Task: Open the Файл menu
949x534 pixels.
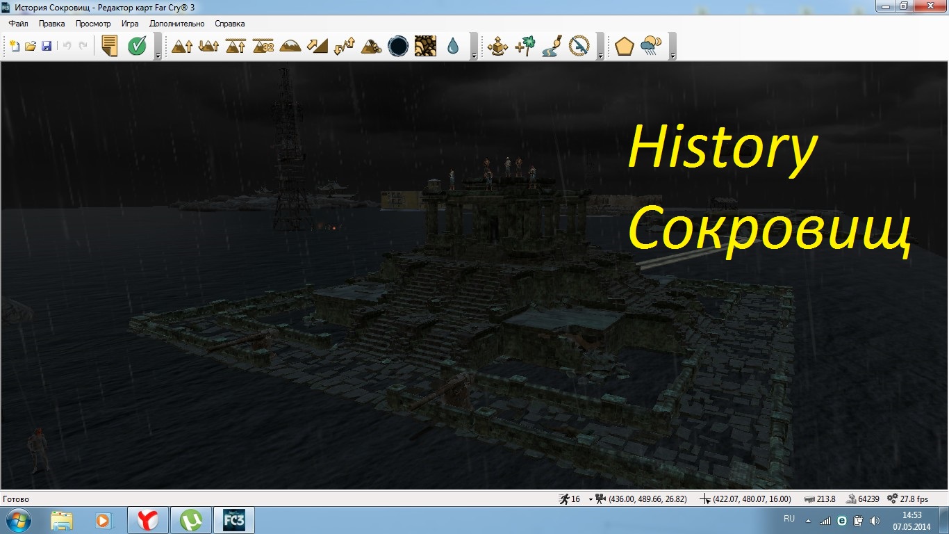Action: tap(19, 24)
